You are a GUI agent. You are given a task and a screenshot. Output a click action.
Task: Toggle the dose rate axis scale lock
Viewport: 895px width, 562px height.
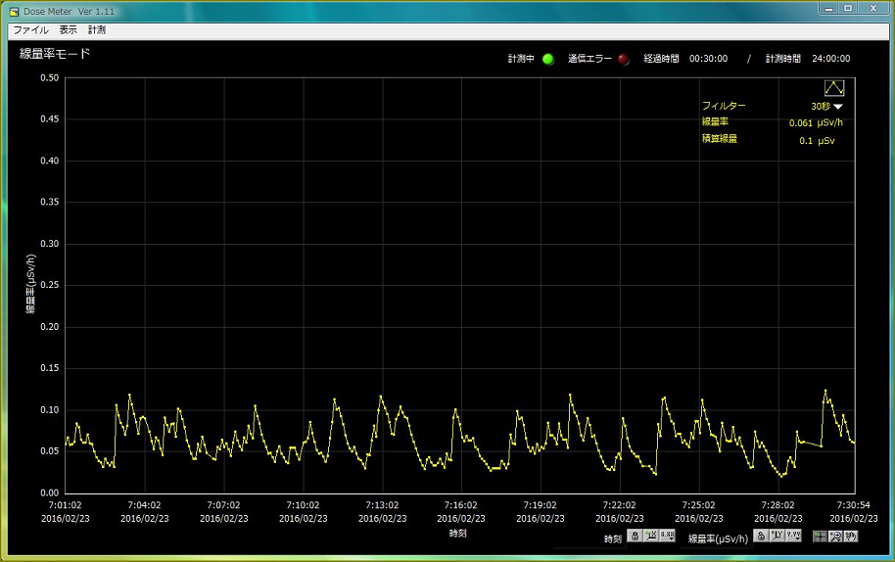point(761,537)
